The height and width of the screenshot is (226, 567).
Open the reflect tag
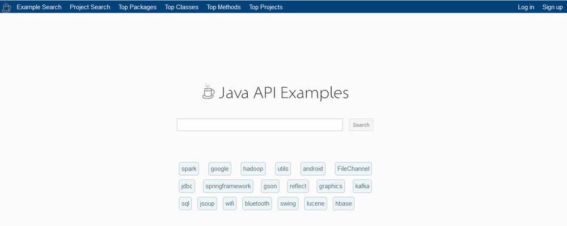click(x=298, y=186)
